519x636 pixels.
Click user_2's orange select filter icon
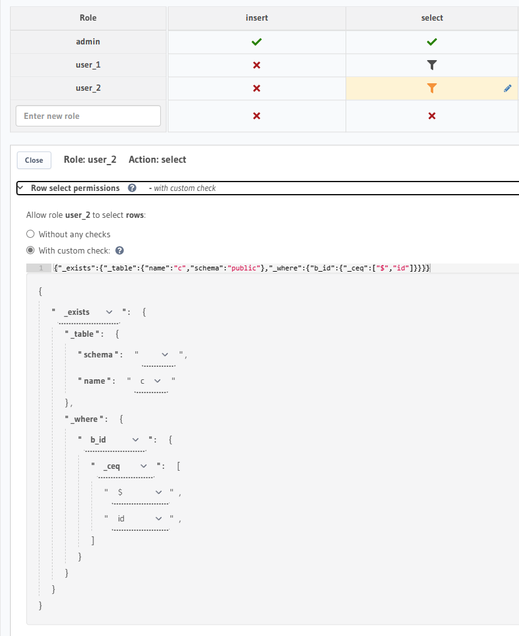click(431, 88)
